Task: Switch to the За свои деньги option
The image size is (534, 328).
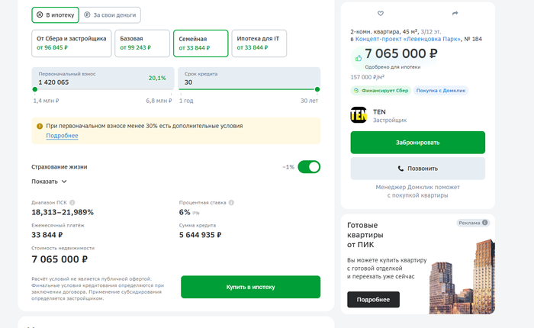Action: pos(111,14)
